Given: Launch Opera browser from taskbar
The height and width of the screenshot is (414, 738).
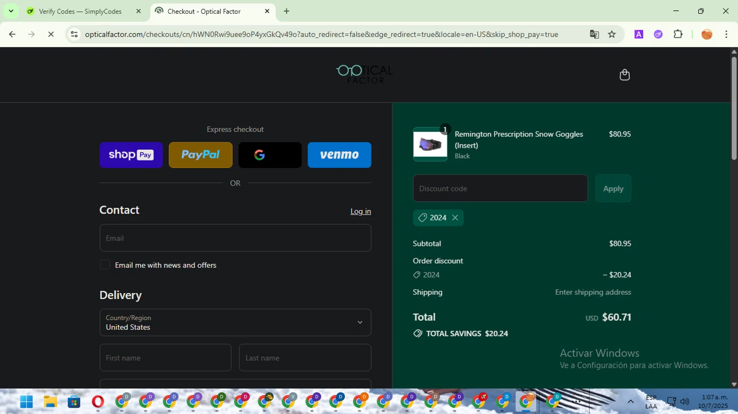Looking at the screenshot, I should coord(98,402).
